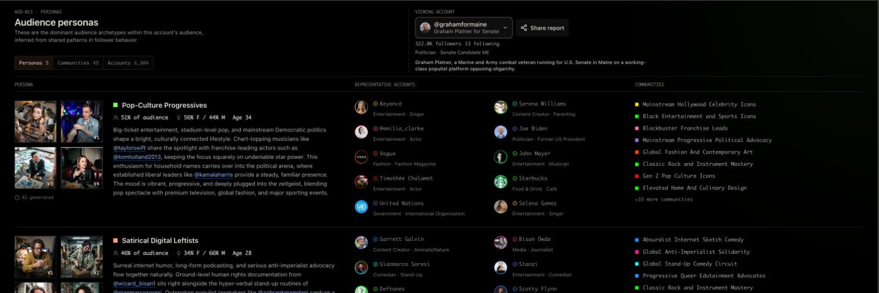Click the Pop-Culture Progressives persona title
This screenshot has height=293, width=879.
pos(164,105)
